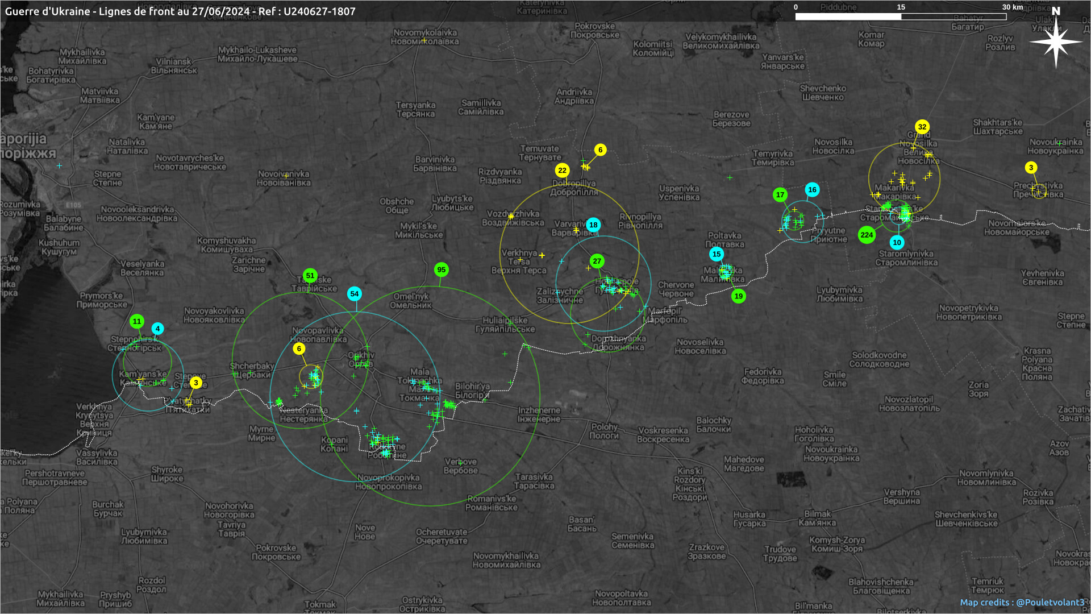Screen dimensions: 1091x614
Task: Click the cyan 15 marker bubble
Action: [x=717, y=254]
